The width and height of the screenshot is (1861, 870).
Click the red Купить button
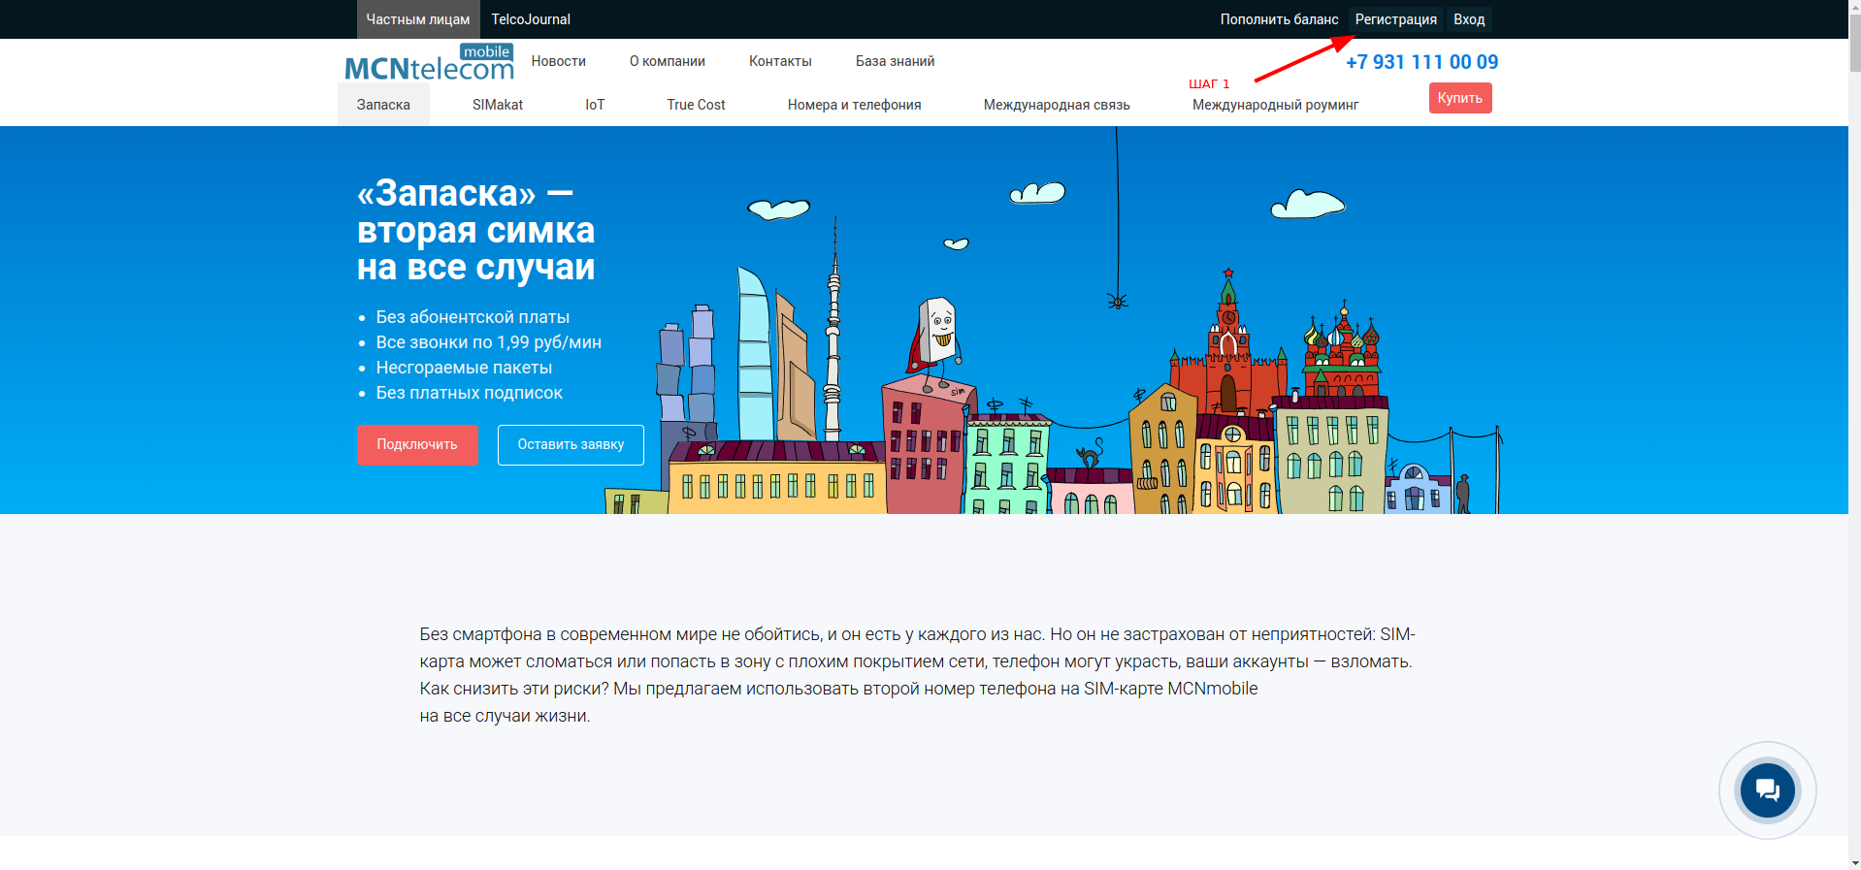(1460, 98)
